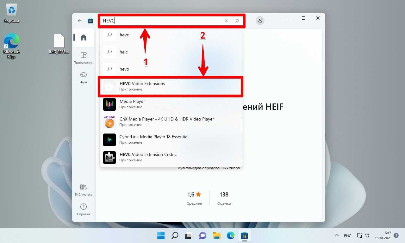
Task: Switch the ENG input language indicator
Action: (348, 236)
